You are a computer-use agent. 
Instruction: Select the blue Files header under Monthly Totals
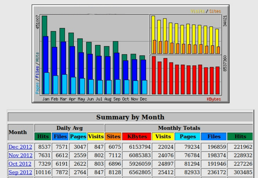[x=214, y=136]
